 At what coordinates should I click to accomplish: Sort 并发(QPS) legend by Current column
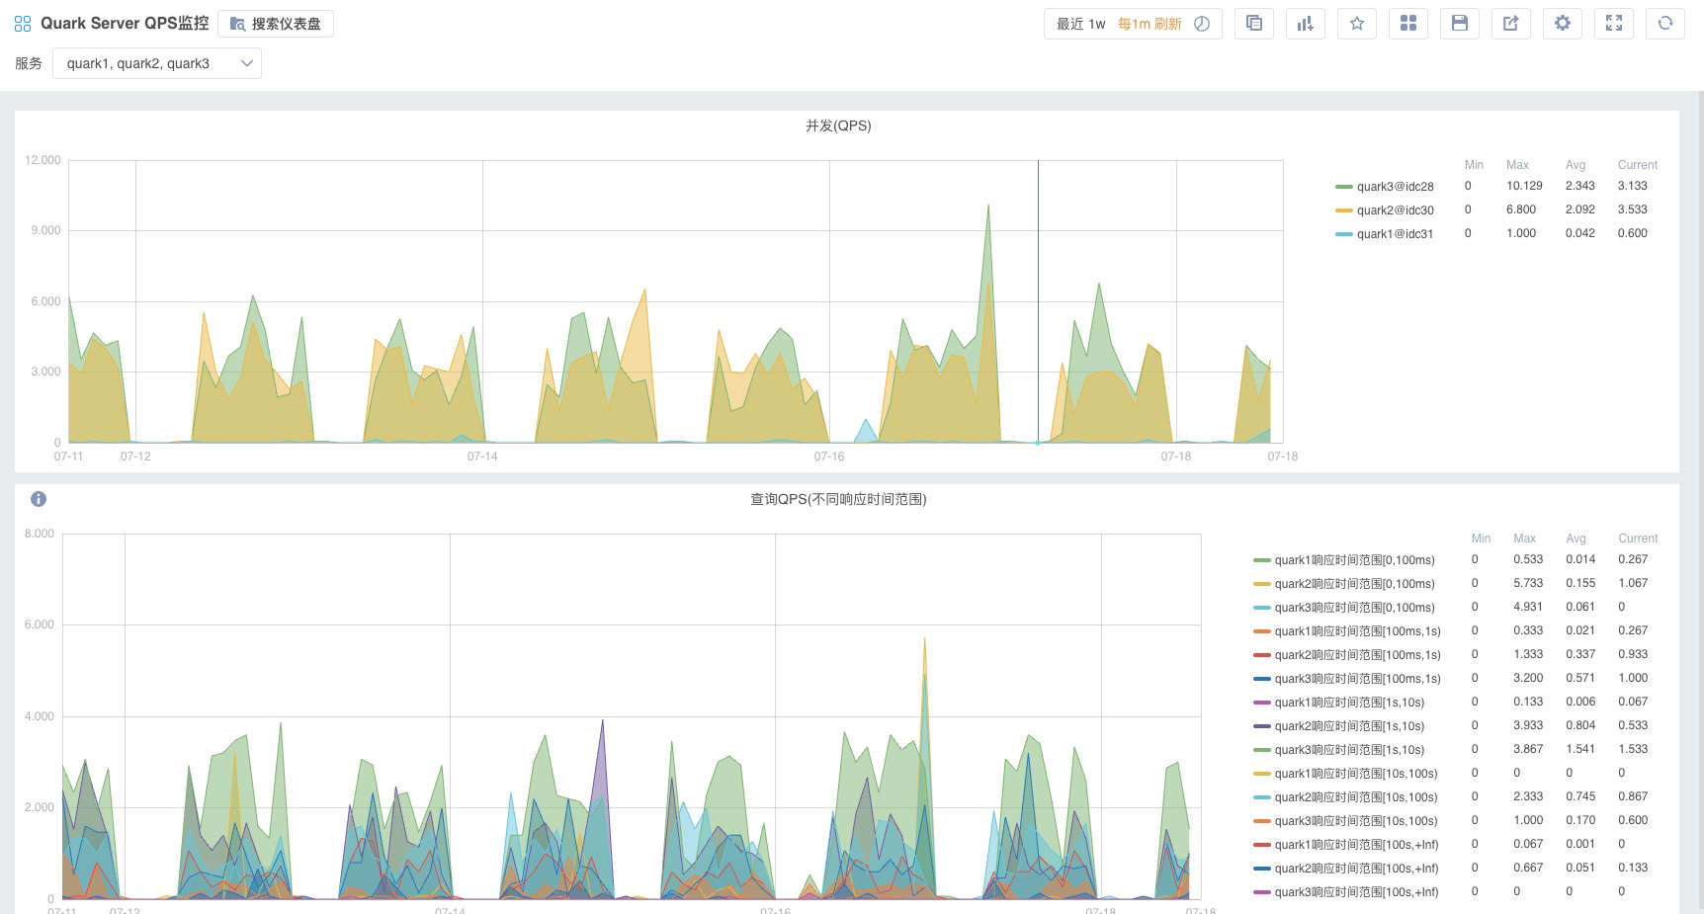coord(1637,165)
